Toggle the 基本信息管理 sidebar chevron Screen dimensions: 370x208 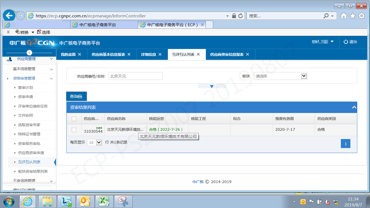[x=51, y=69]
